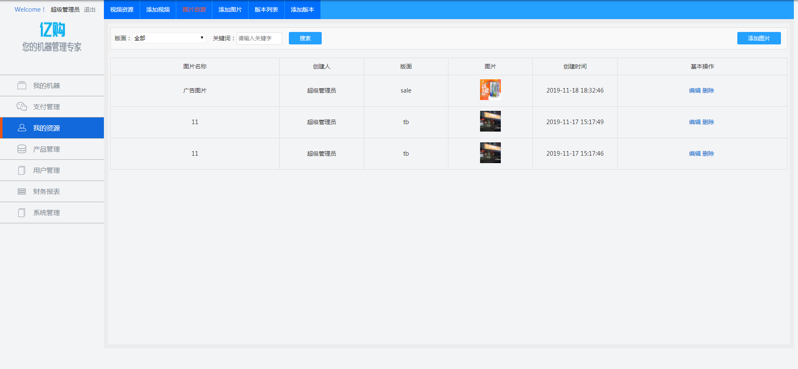Screen dimensions: 798x369
Task: Click the 亿购 logo
Action: (52, 30)
